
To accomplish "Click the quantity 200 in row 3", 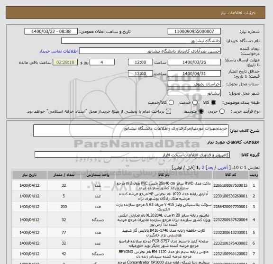I will pyautogui.click(x=64, y=207).
